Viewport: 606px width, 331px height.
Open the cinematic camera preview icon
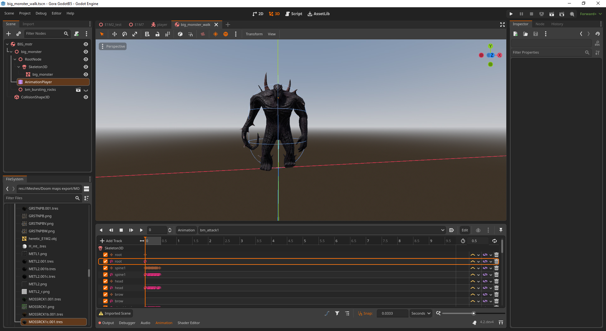point(203,34)
